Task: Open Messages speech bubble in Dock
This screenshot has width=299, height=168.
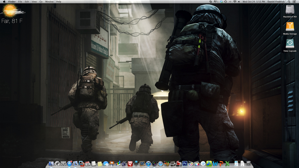Action: [106, 164]
